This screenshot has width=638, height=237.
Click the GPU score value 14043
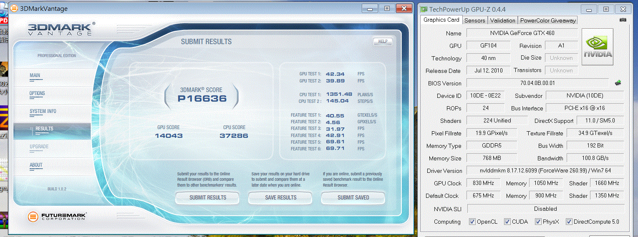(x=169, y=136)
